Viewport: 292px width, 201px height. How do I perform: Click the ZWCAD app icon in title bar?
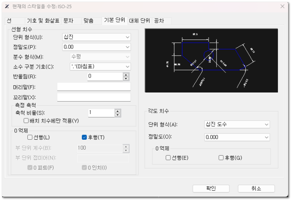[x=7, y=6]
